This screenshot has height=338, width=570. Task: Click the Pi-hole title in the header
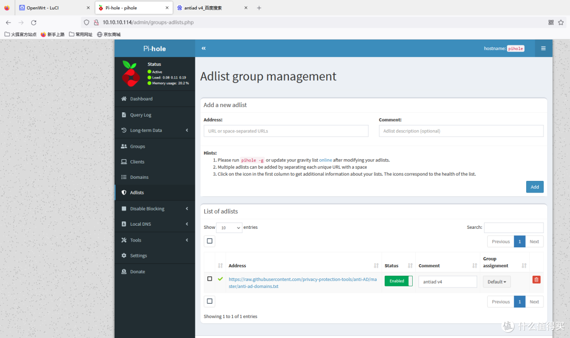coord(155,49)
